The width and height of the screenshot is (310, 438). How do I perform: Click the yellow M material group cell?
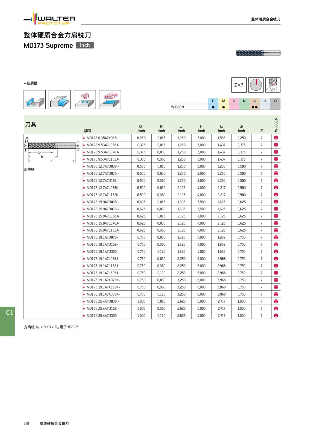(x=223, y=101)
